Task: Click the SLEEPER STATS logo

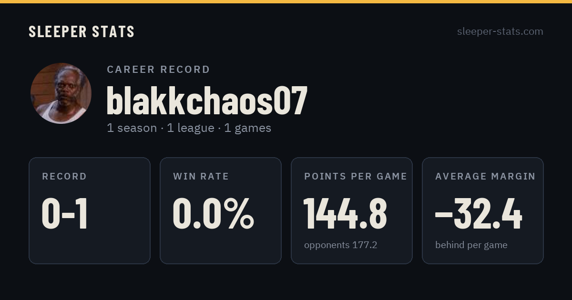Action: click(x=82, y=32)
